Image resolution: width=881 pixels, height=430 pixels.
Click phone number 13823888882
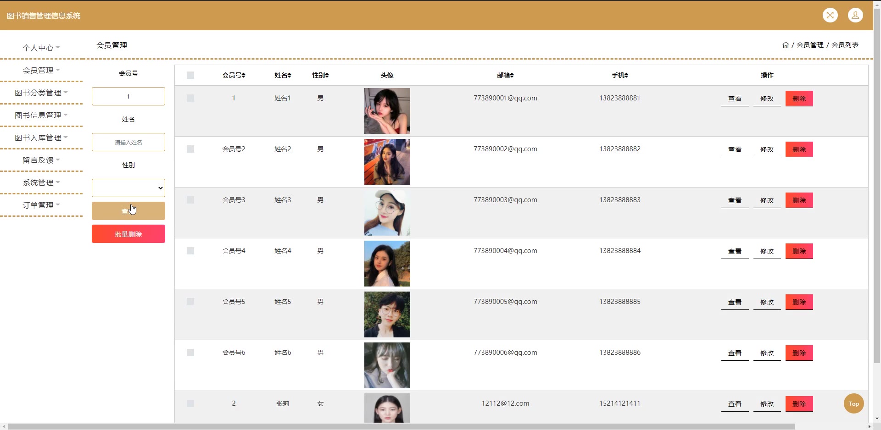pos(620,149)
